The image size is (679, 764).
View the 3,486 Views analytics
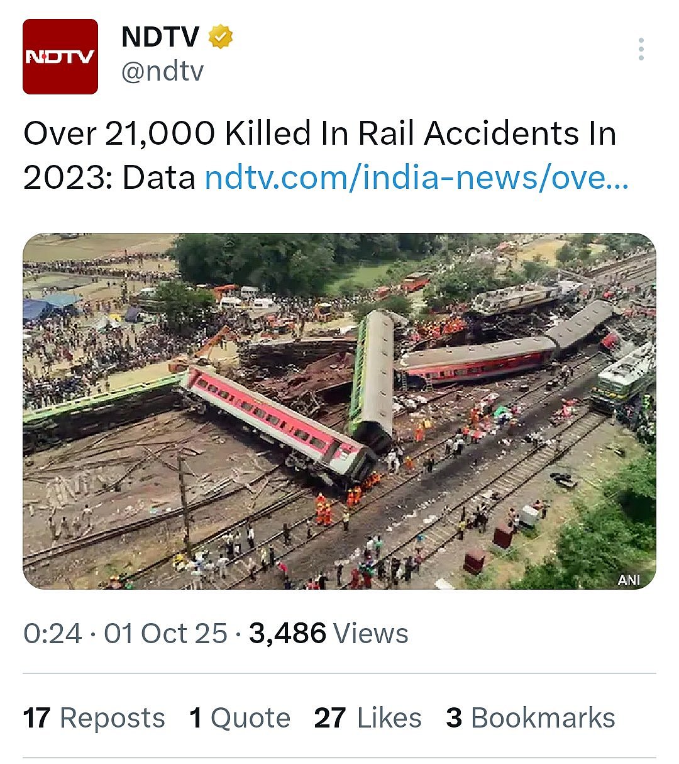click(x=328, y=634)
